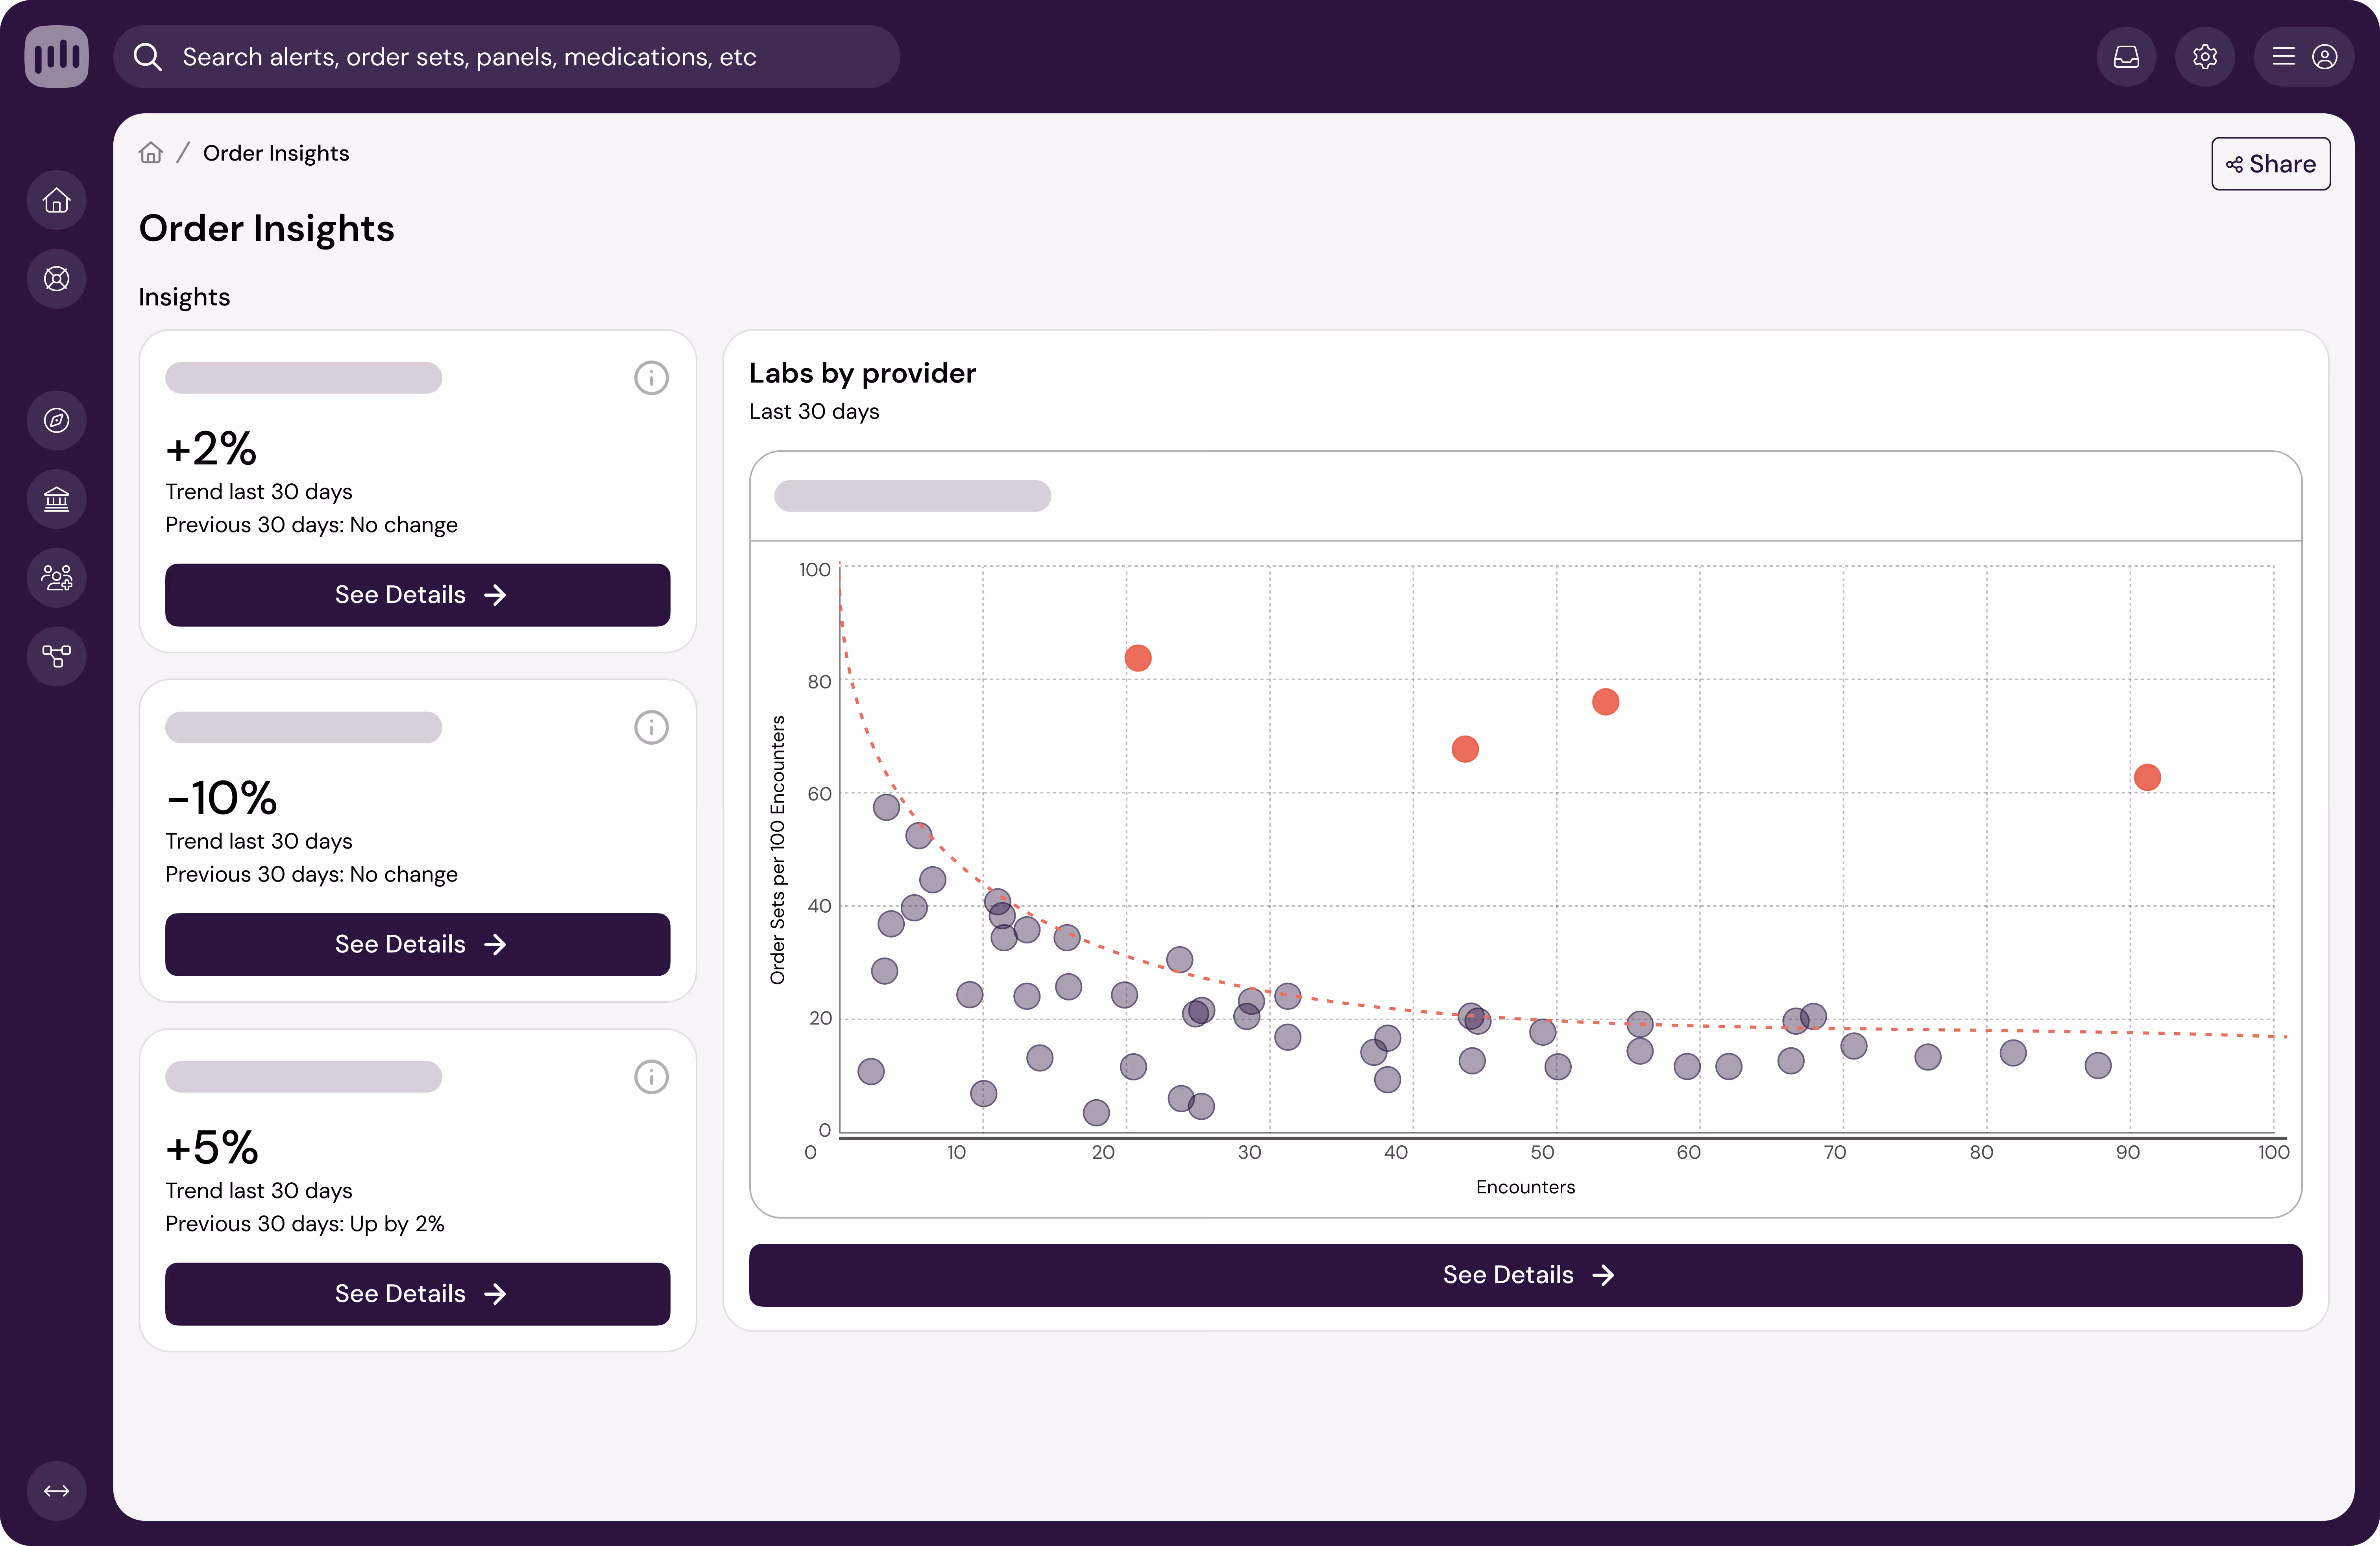Click the breadcrumb home icon

(x=151, y=153)
